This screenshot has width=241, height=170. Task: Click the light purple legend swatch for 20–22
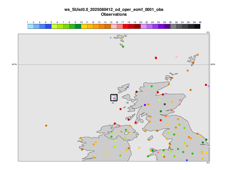[x=144, y=26]
